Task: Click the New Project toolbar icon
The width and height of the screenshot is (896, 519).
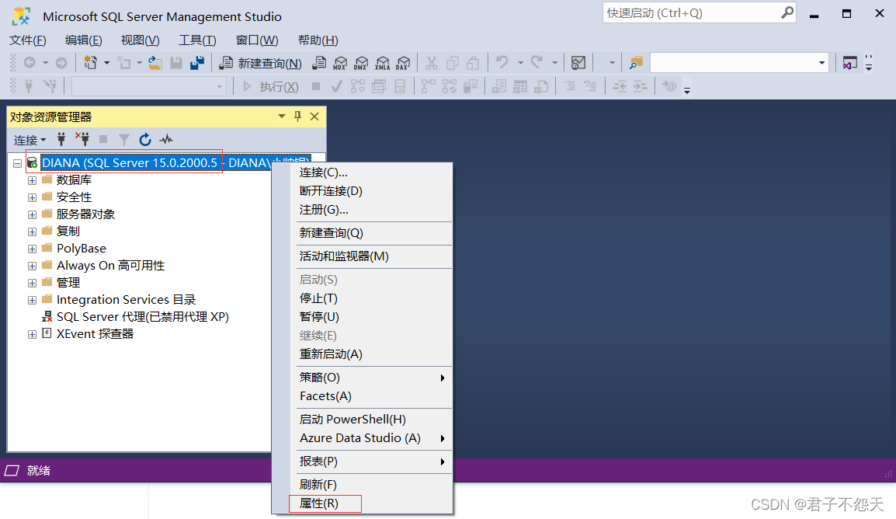Action: (90, 62)
